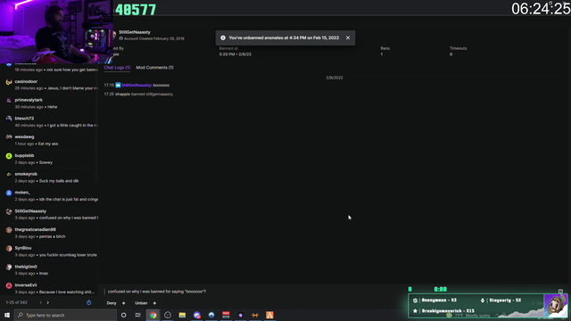Go to next page of unban requests
571x321 pixels.
[x=47, y=302]
